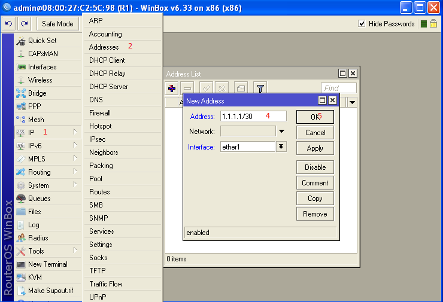Open the Mesh section

click(x=48, y=120)
